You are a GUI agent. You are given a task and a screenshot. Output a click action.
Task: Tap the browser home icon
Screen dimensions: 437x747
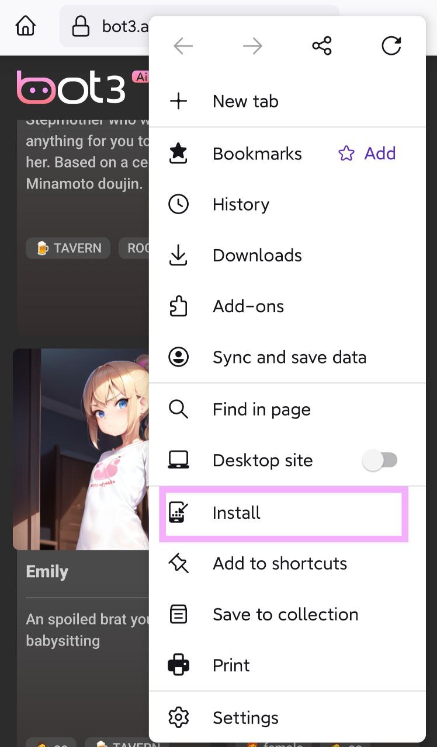[26, 26]
